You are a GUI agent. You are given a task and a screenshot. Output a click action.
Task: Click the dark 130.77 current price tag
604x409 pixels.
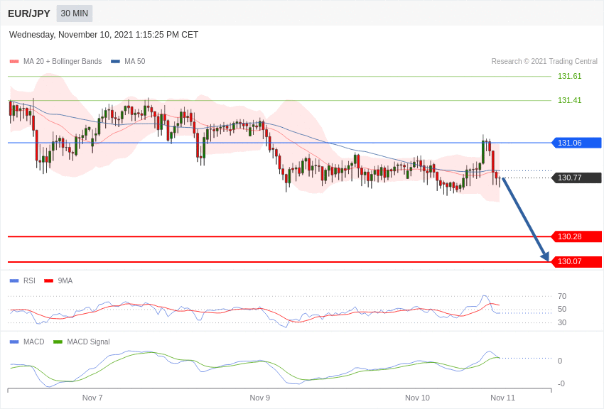(577, 178)
